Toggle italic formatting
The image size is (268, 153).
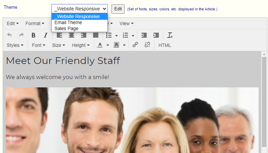[x=45, y=35]
